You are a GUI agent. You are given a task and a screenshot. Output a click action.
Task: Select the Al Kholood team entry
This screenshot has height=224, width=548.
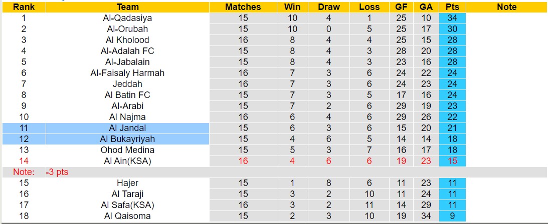click(127, 40)
